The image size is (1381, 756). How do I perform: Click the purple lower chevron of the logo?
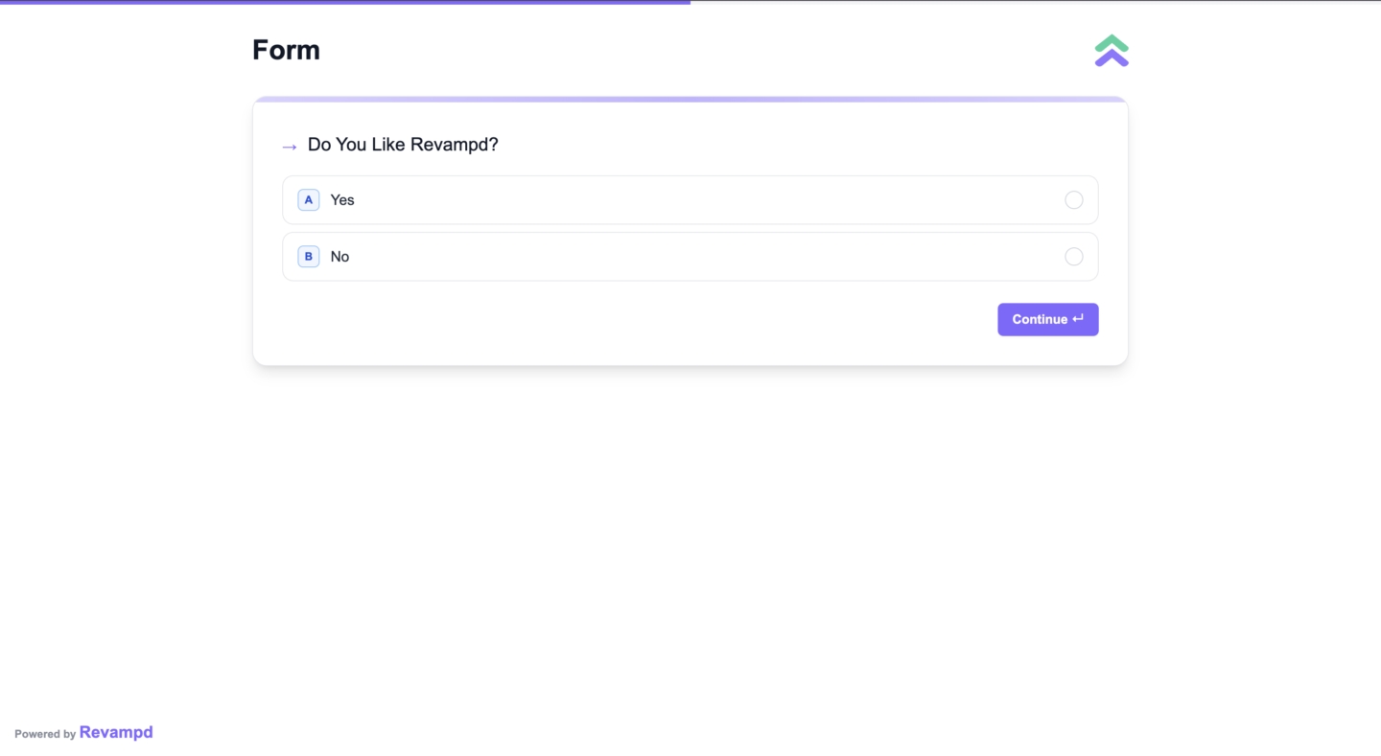point(1112,59)
